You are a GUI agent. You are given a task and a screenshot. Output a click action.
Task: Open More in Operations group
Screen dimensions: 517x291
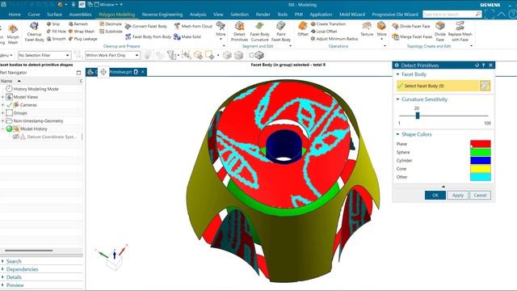coord(381,31)
